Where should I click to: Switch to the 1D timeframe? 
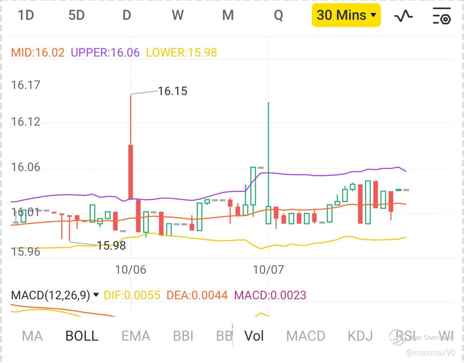click(26, 15)
